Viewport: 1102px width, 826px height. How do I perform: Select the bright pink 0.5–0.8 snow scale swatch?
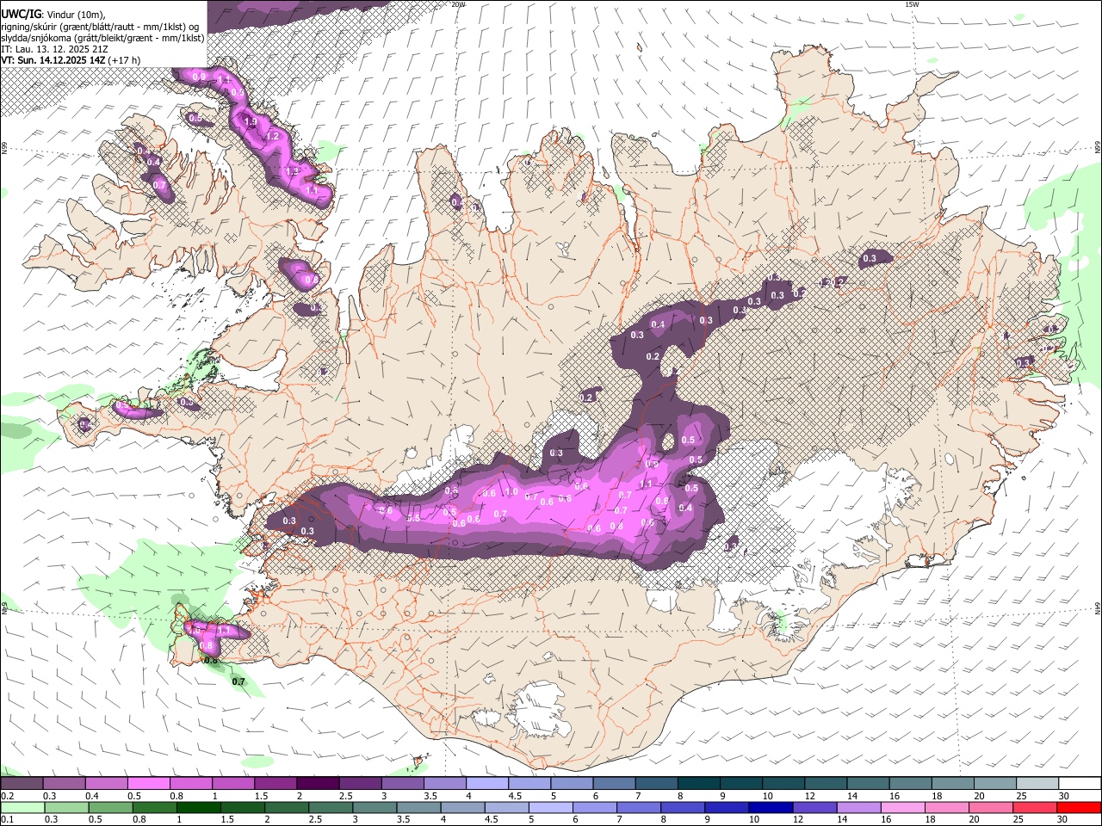pyautogui.click(x=148, y=783)
